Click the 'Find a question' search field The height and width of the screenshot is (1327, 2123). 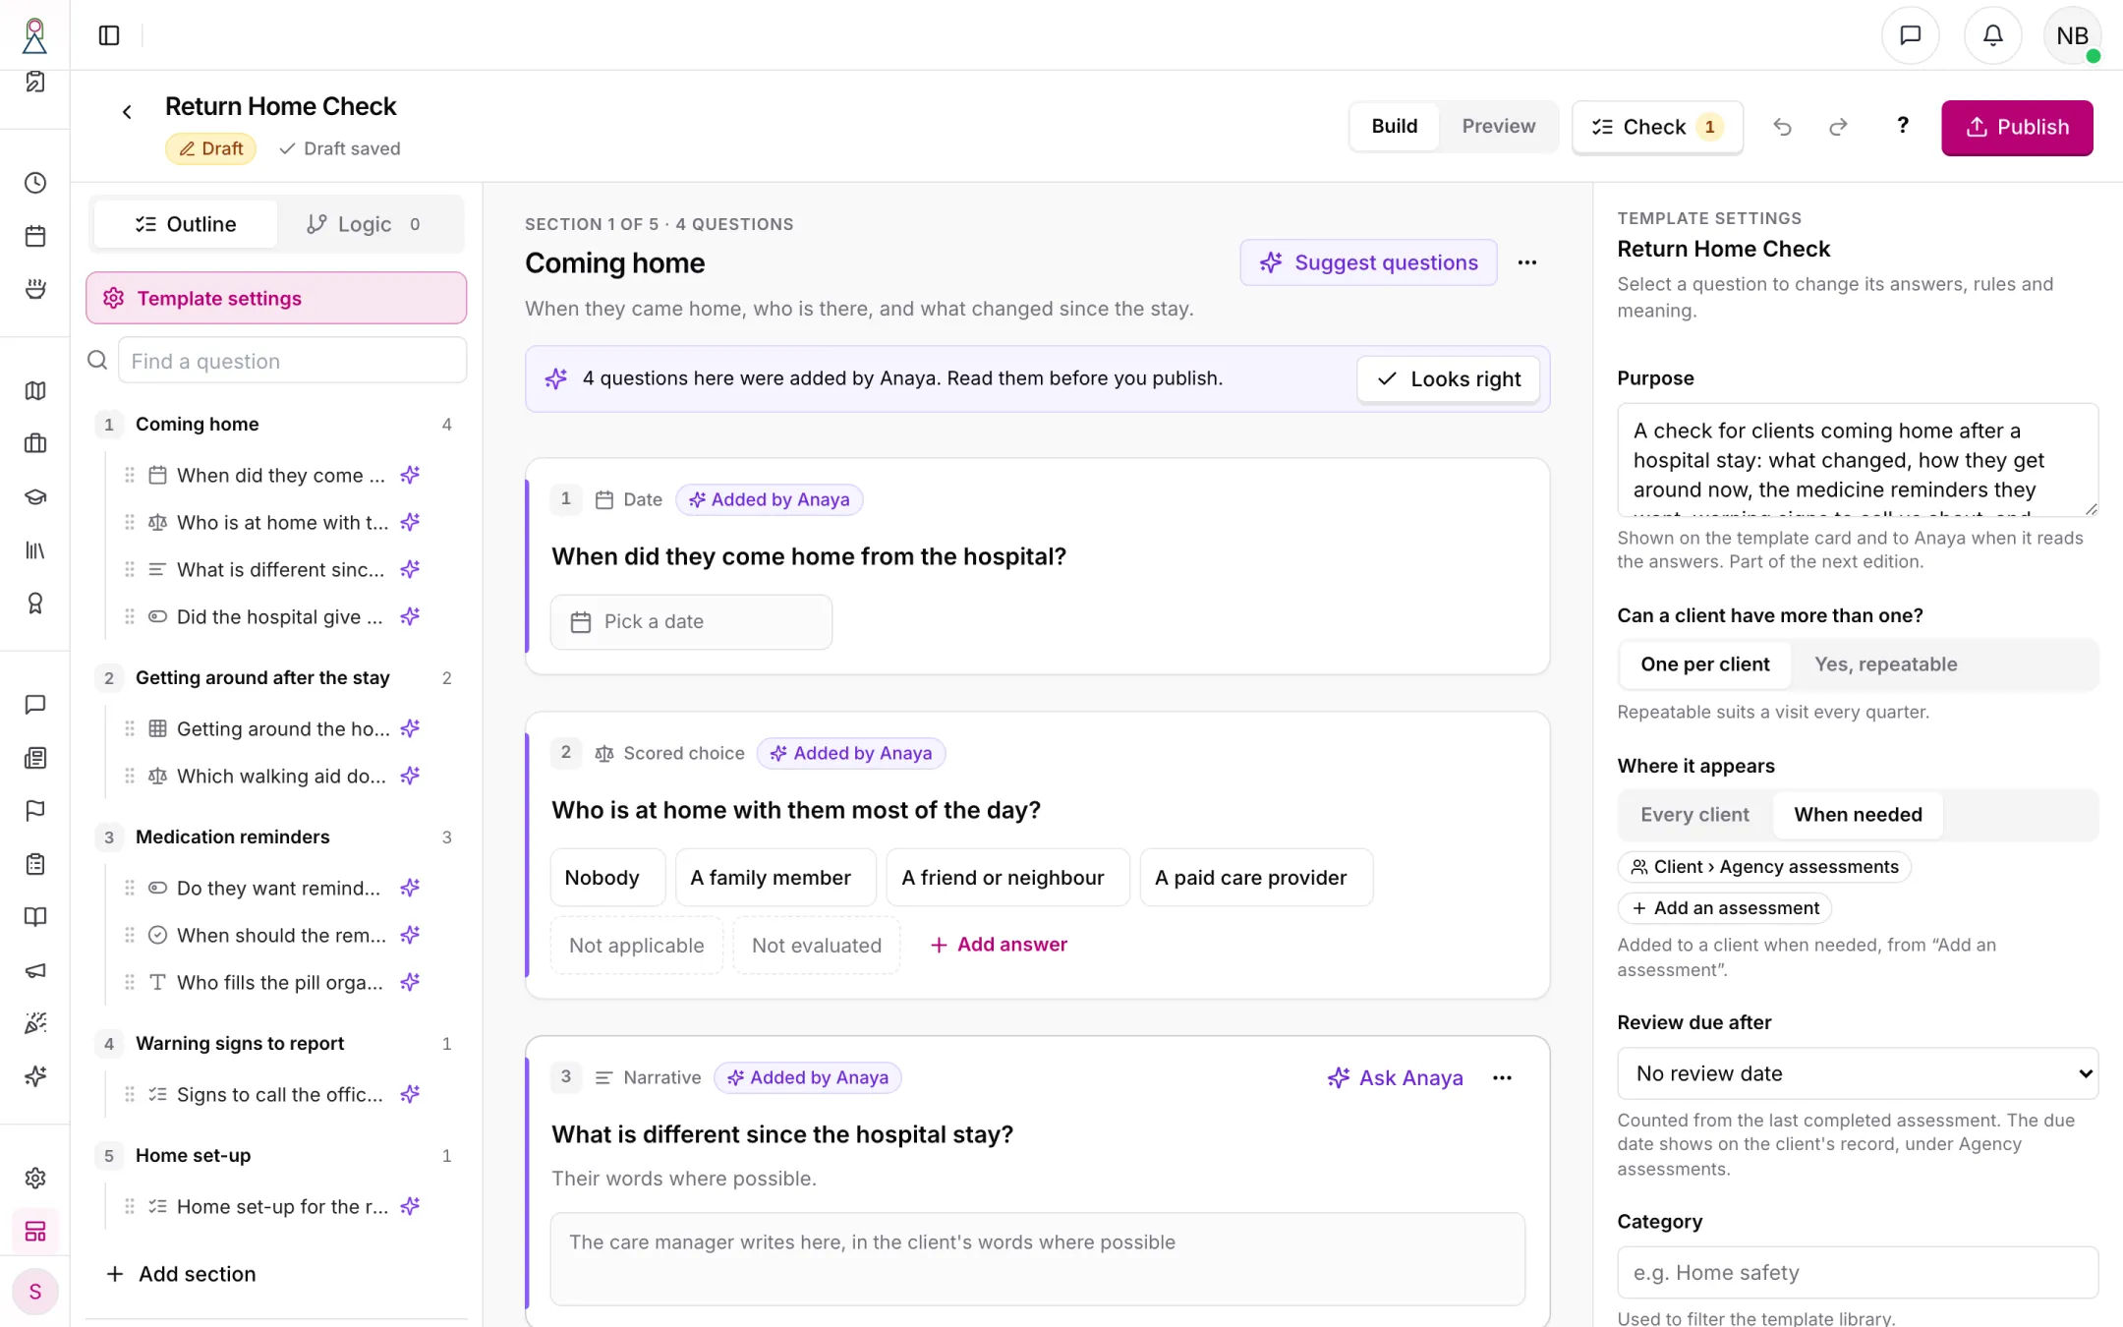pos(292,361)
